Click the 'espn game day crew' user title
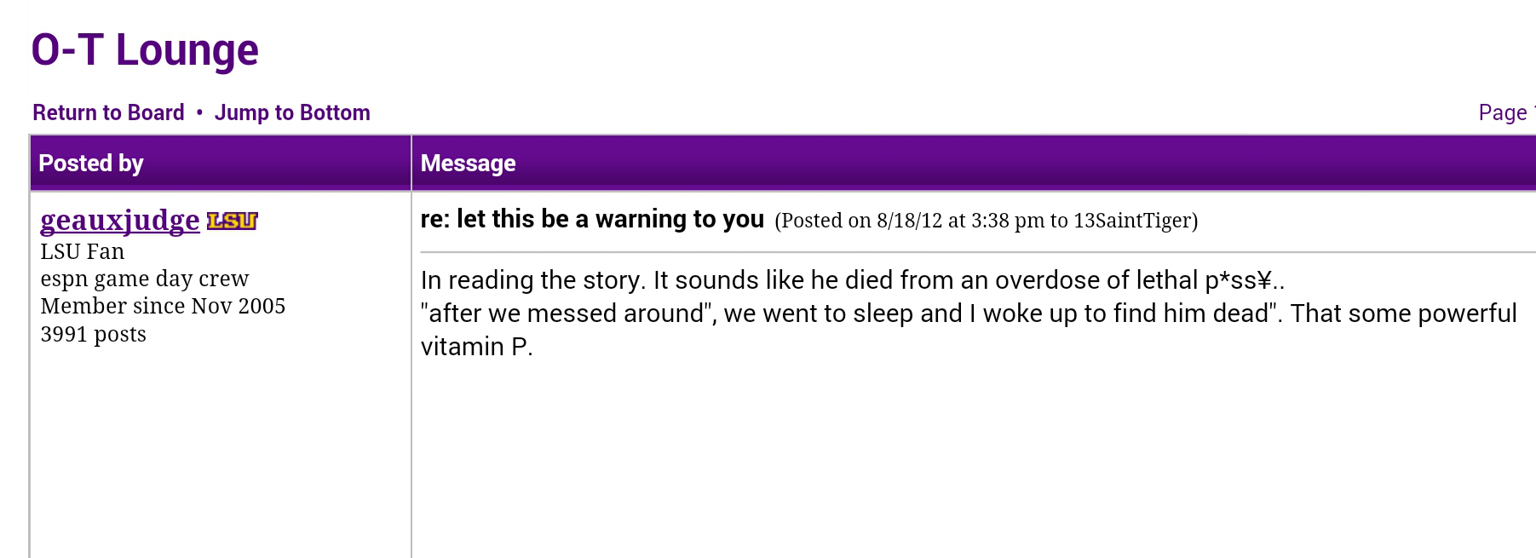Screen dimensions: 1536x558 [x=145, y=279]
